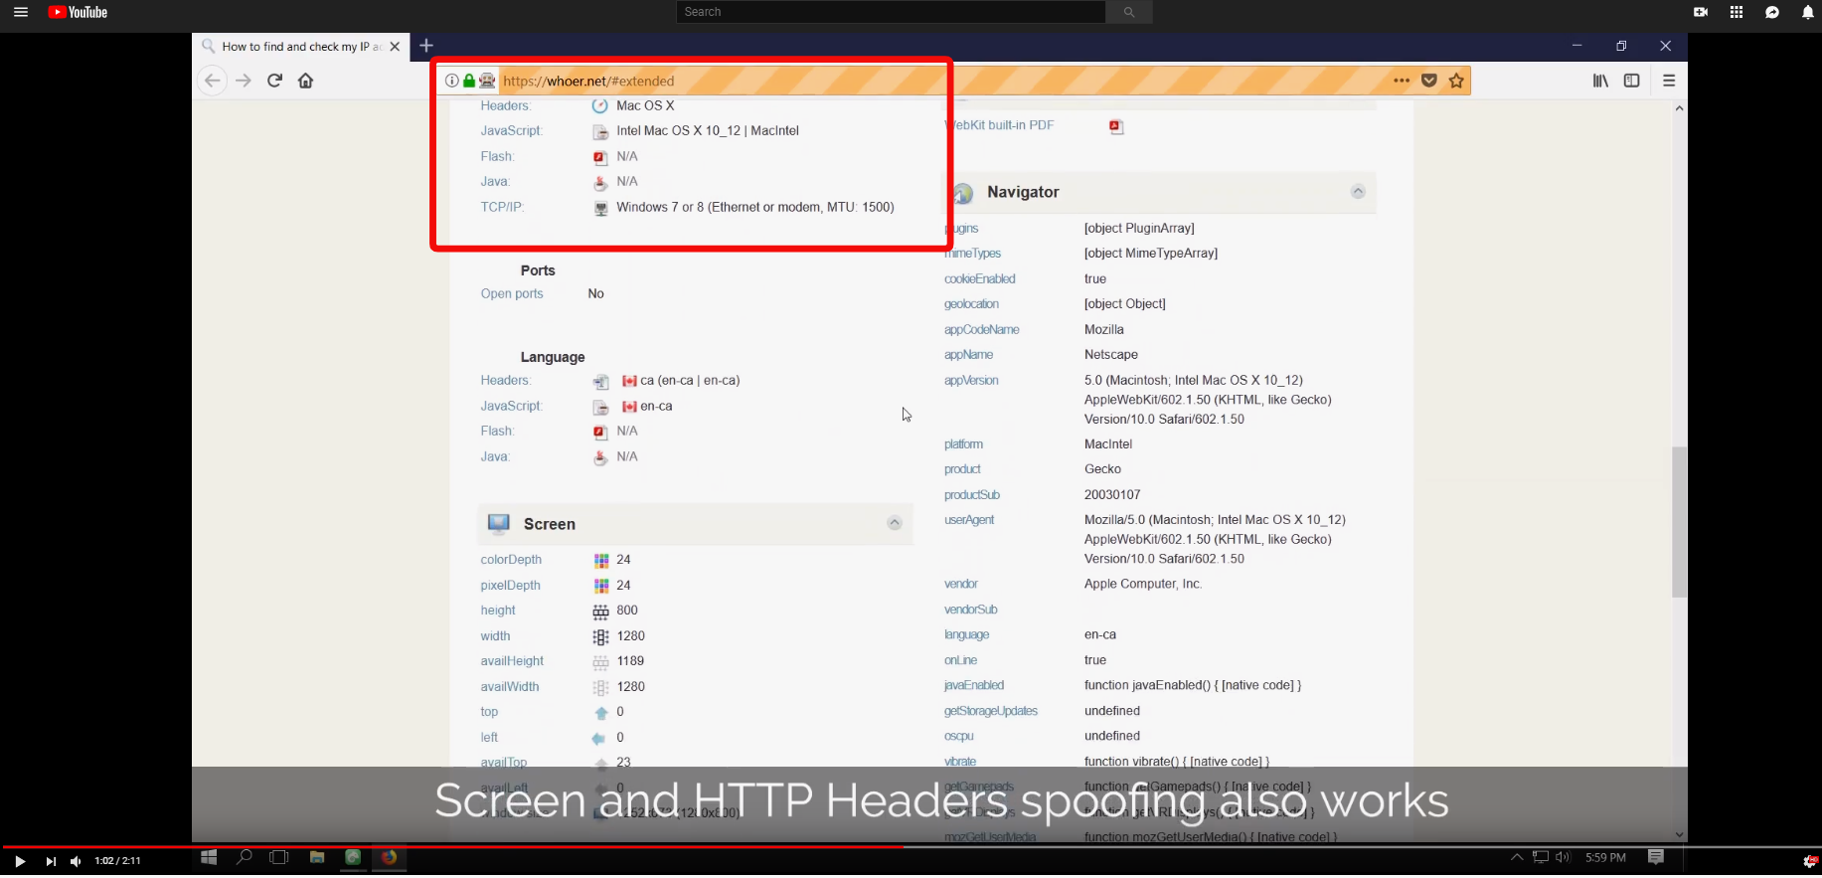Open the YouTube messages icon
This screenshot has width=1822, height=878.
1772,12
